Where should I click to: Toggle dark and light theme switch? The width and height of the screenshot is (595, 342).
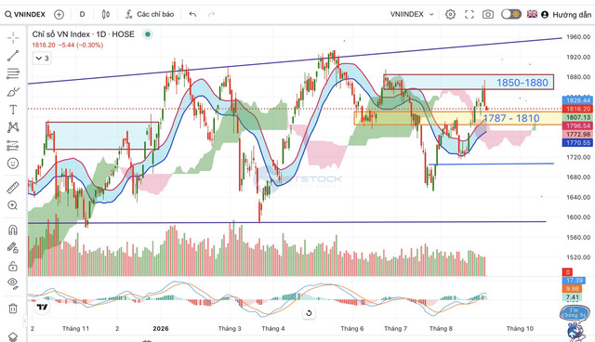(510, 15)
